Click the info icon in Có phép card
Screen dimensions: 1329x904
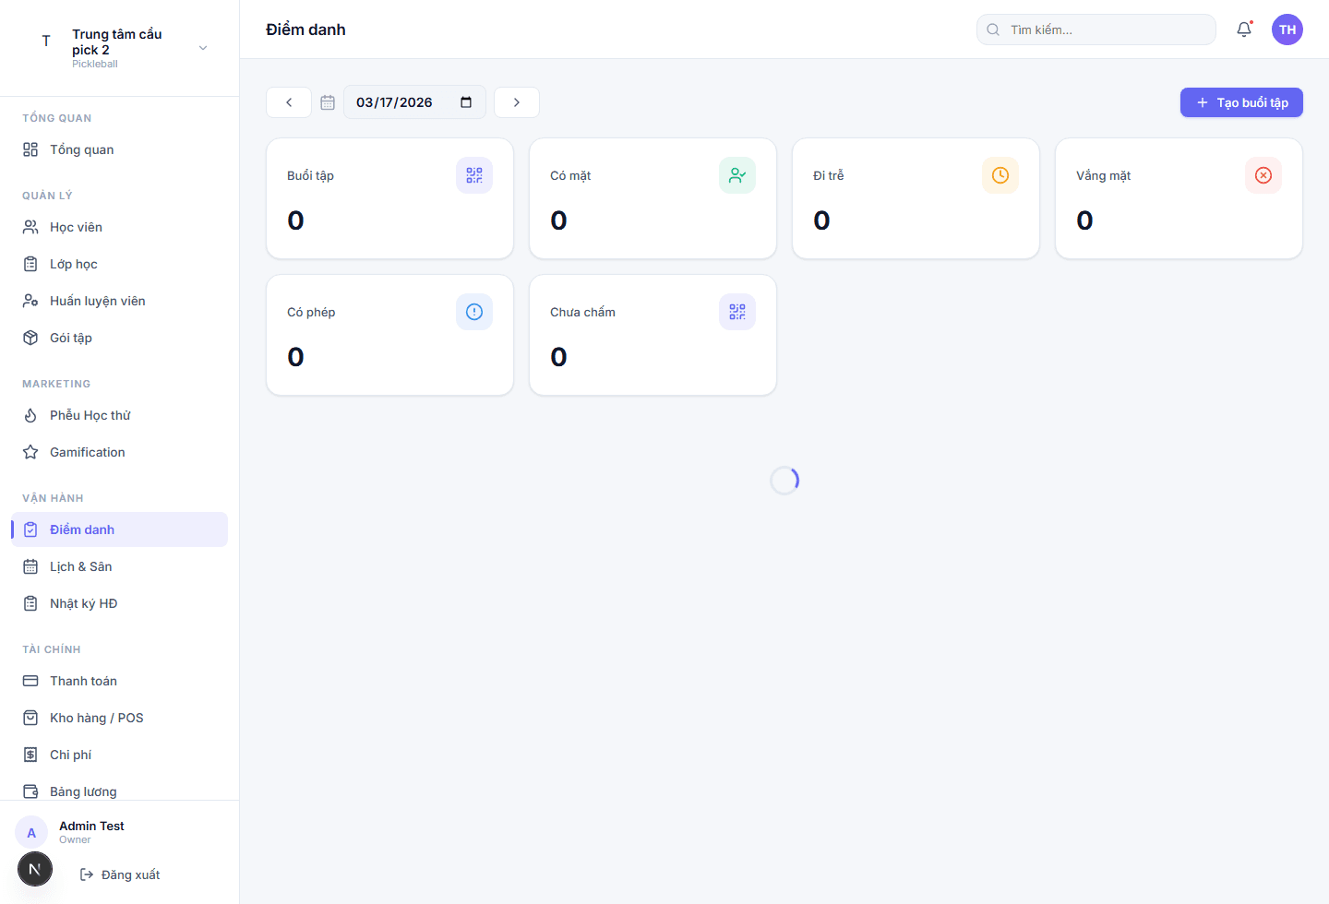click(x=473, y=312)
